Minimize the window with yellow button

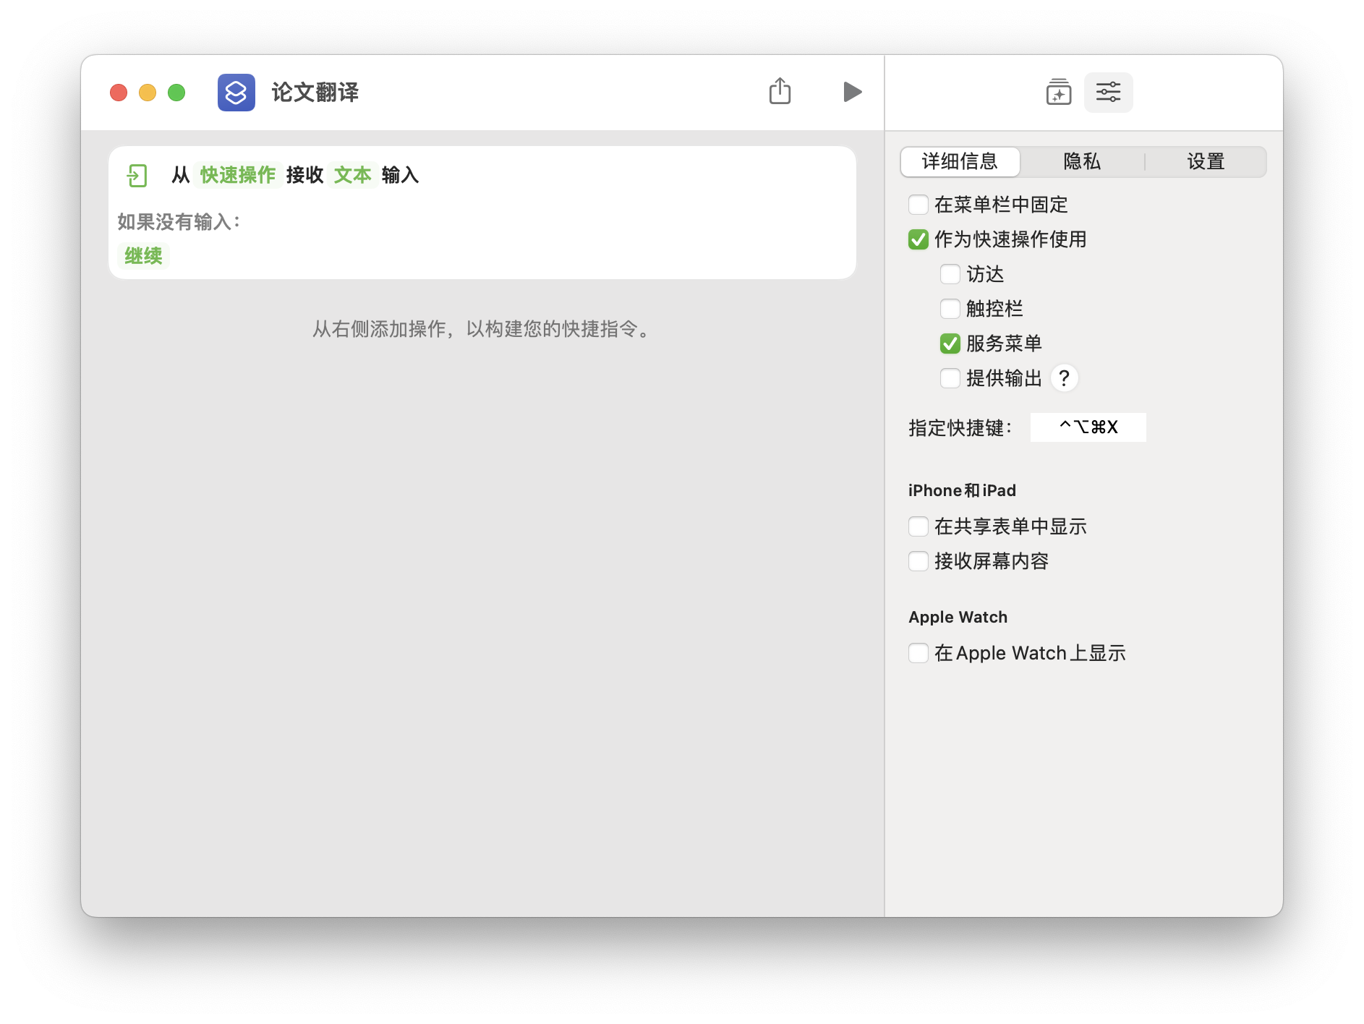148,93
